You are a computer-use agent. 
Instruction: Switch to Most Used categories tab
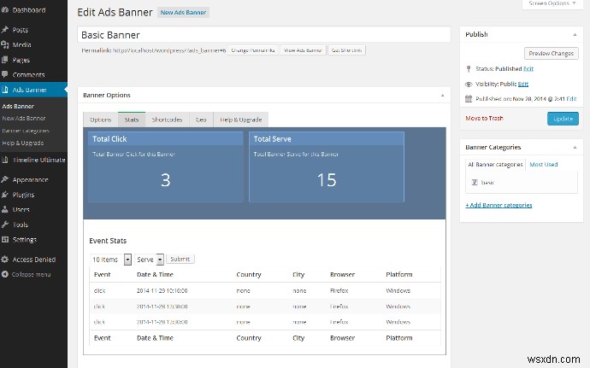543,164
